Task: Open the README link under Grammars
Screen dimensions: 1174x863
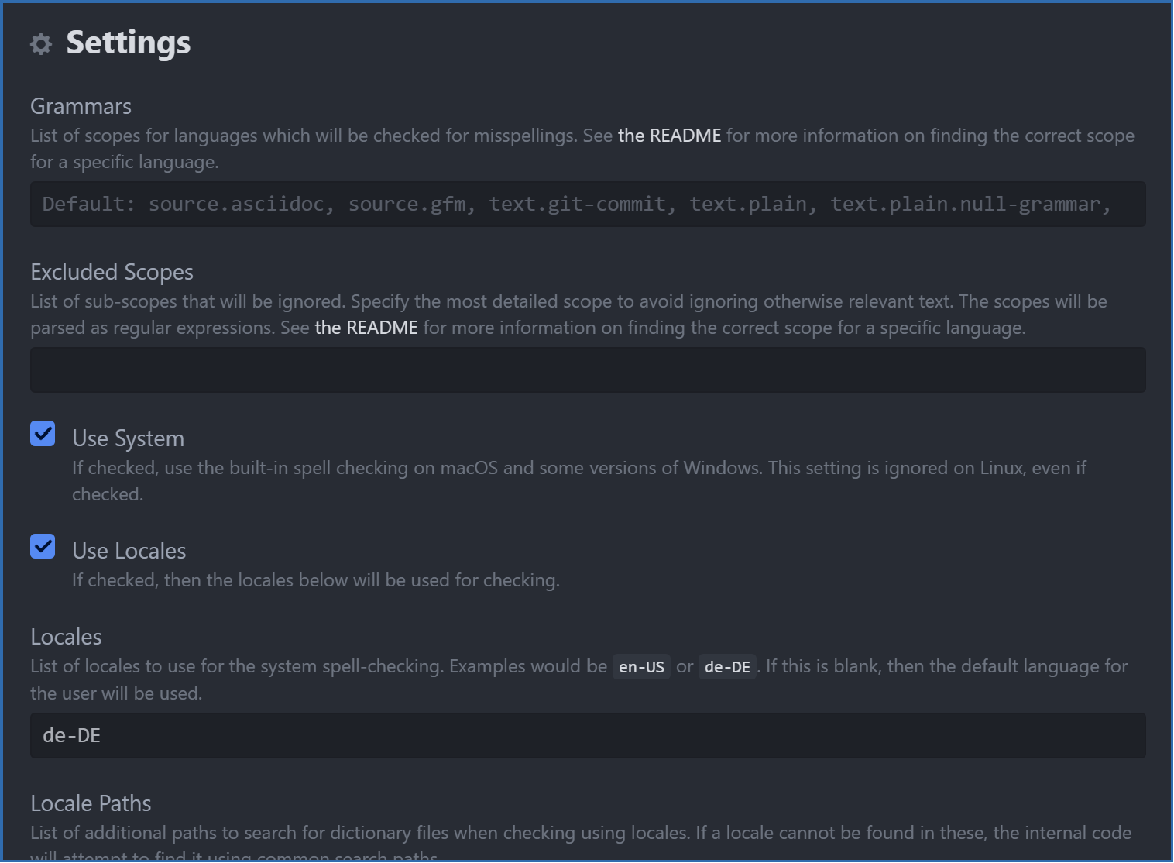Action: [x=669, y=136]
